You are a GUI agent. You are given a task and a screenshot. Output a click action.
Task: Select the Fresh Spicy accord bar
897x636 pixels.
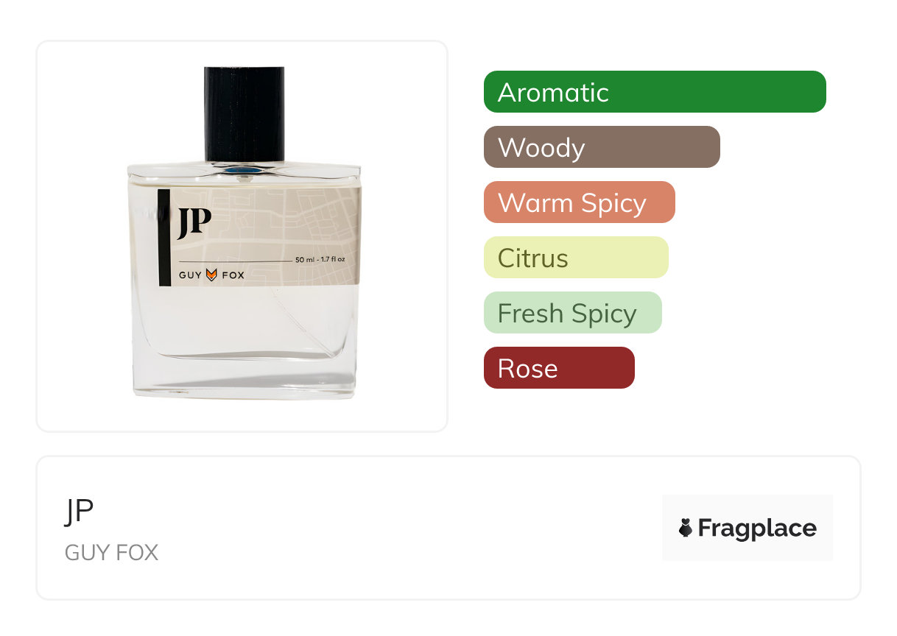(x=573, y=313)
